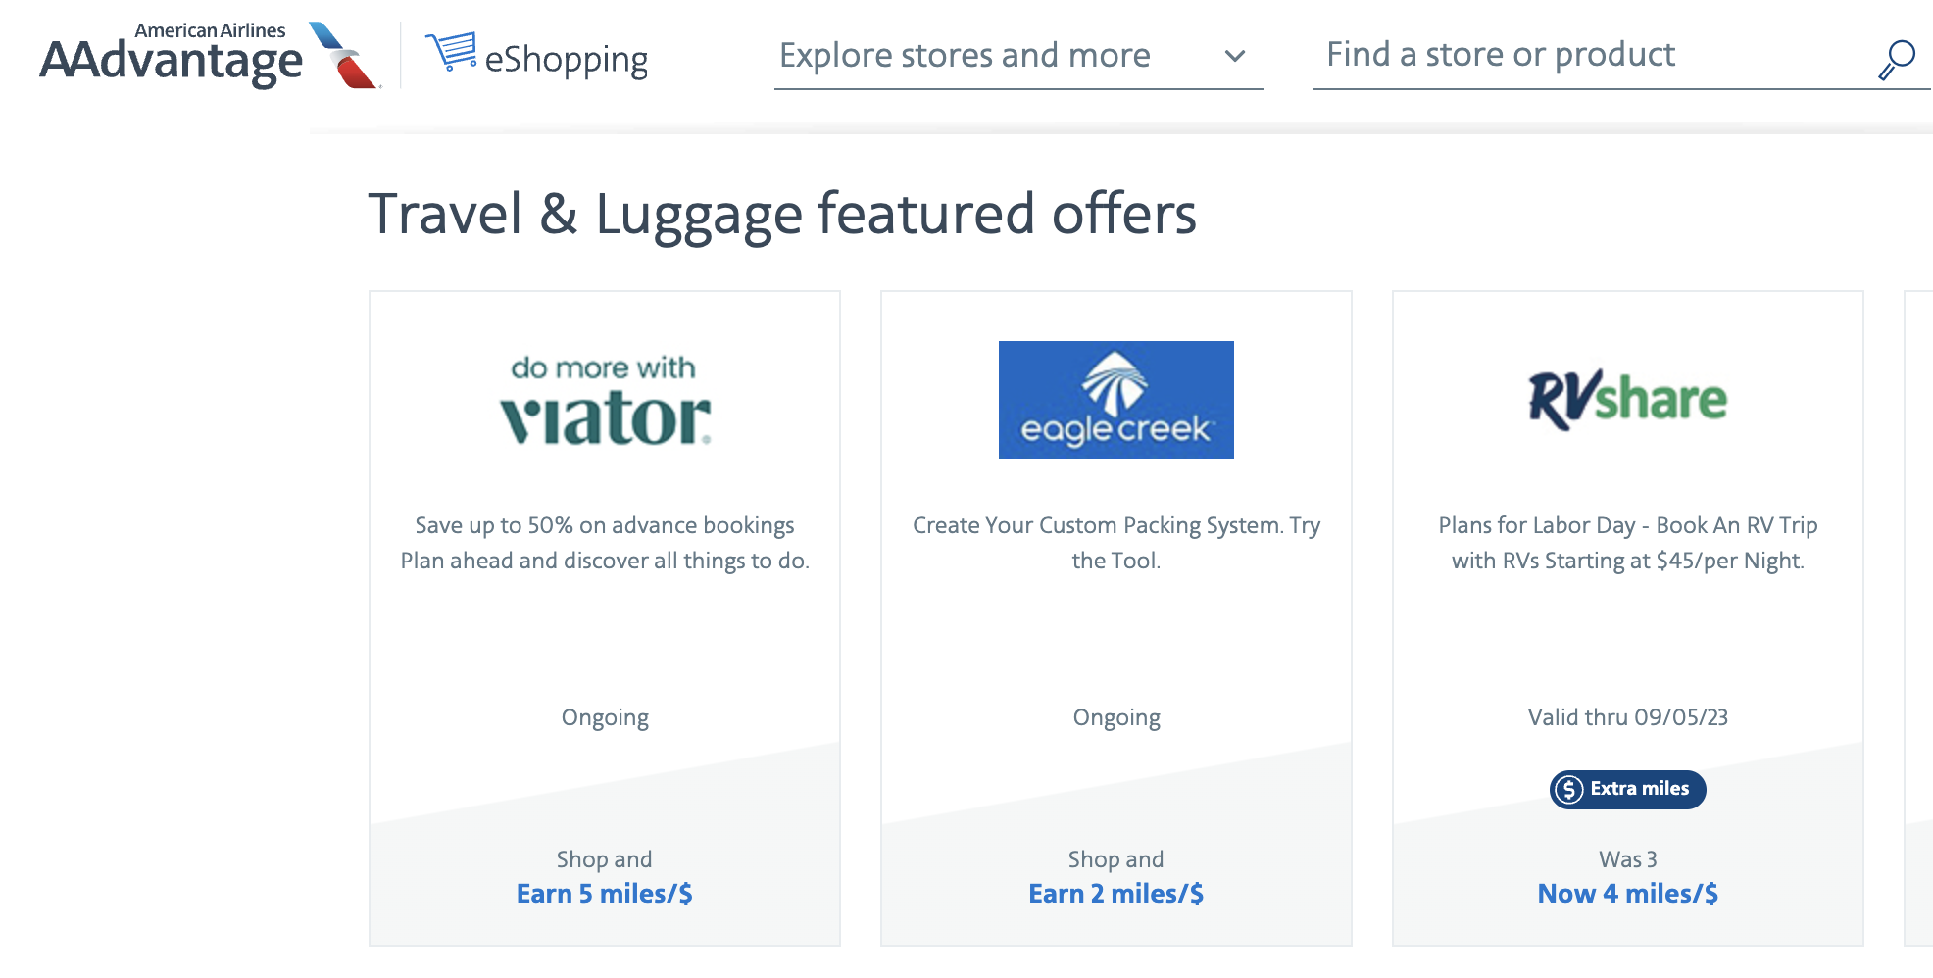
Task: Click the Earn 2 miles/$ link
Action: pyautogui.click(x=1115, y=894)
